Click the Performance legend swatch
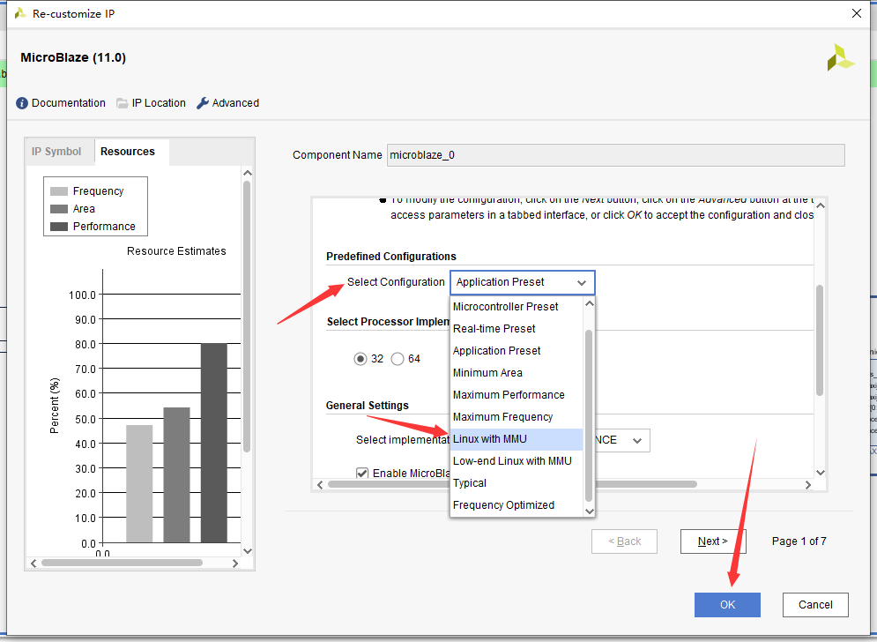The height and width of the screenshot is (642, 877). pos(59,227)
